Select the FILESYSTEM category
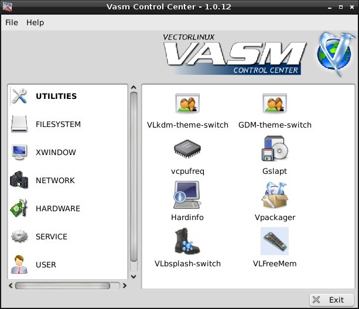Image resolution: width=359 pixels, height=309 pixels. pos(58,125)
